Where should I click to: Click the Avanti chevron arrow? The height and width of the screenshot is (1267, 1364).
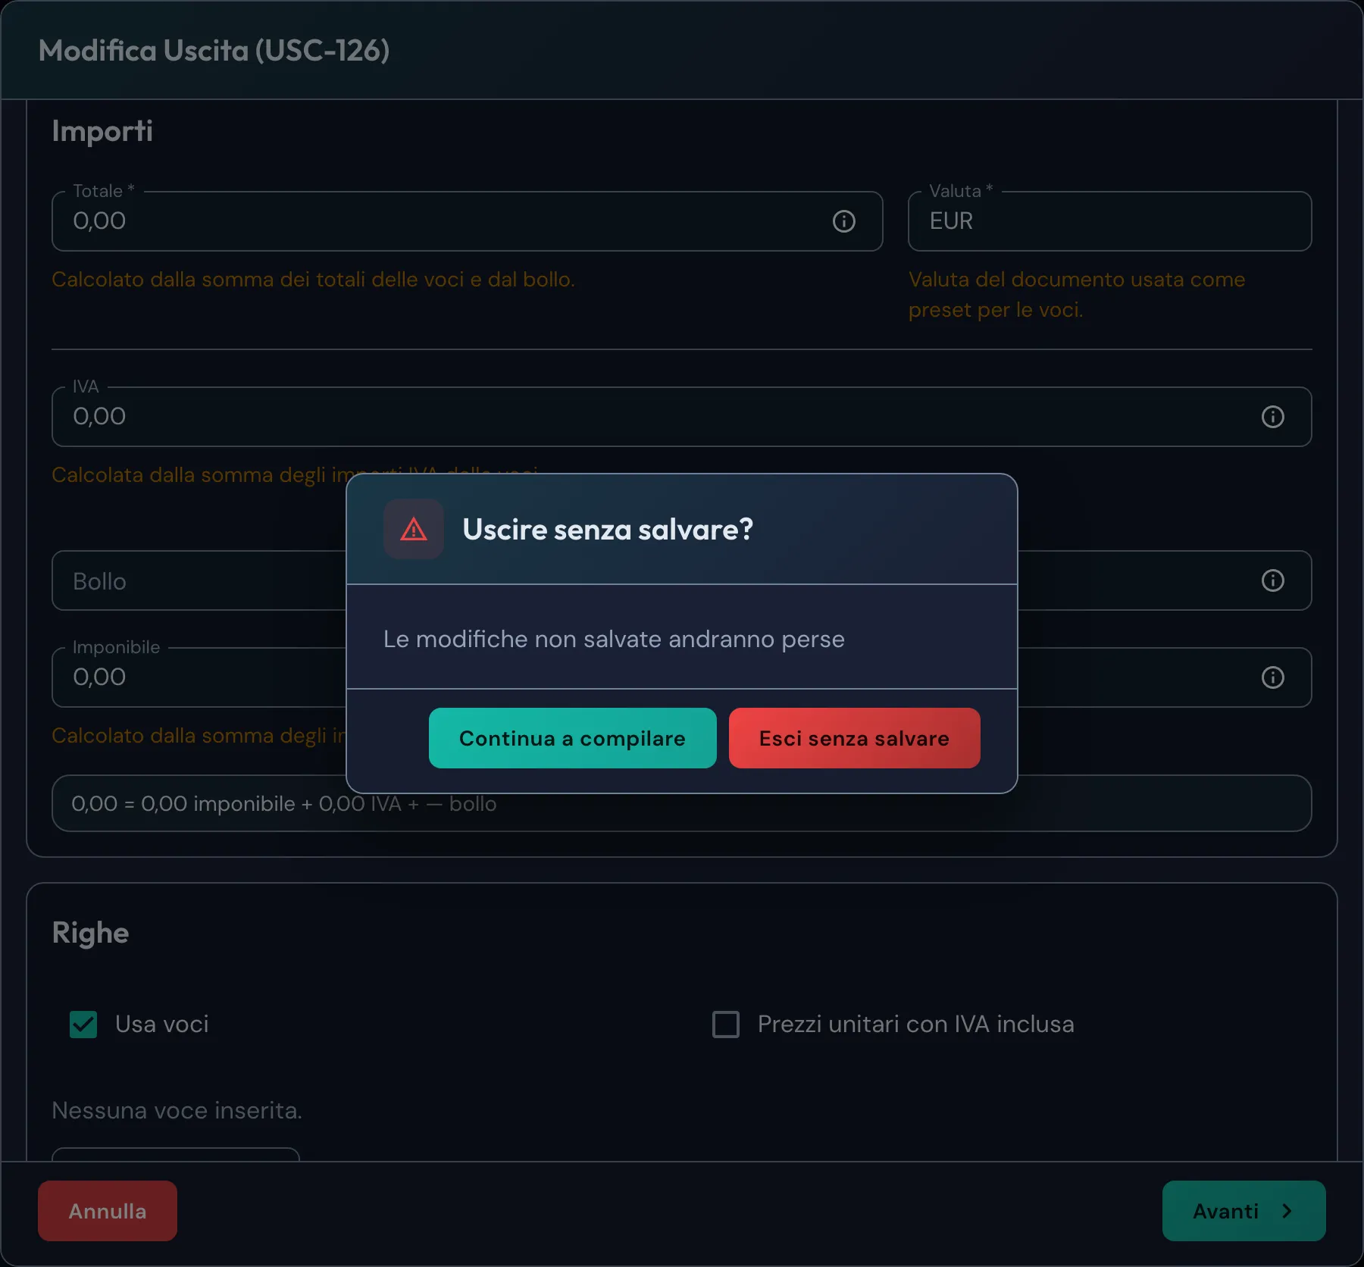pos(1287,1211)
